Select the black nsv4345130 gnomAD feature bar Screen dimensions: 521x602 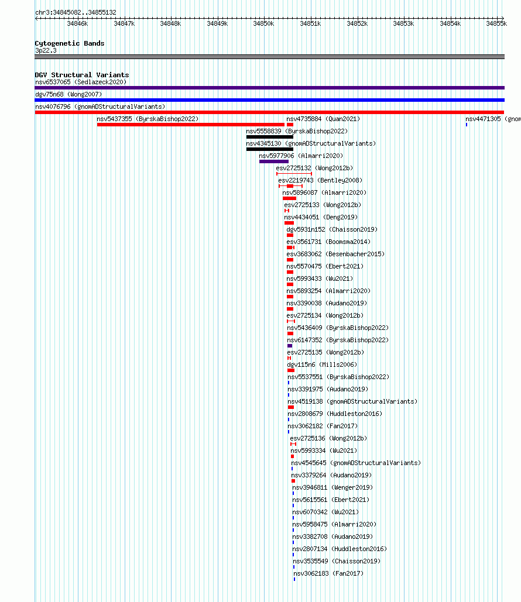click(x=270, y=149)
